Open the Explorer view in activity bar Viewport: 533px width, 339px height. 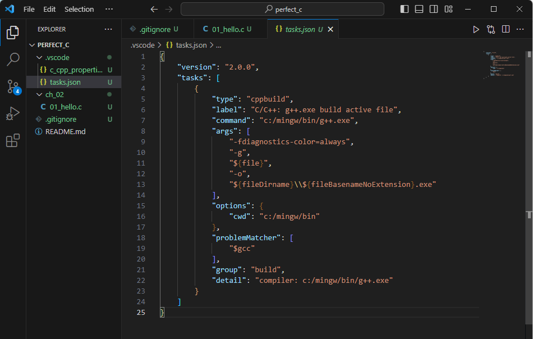click(13, 33)
